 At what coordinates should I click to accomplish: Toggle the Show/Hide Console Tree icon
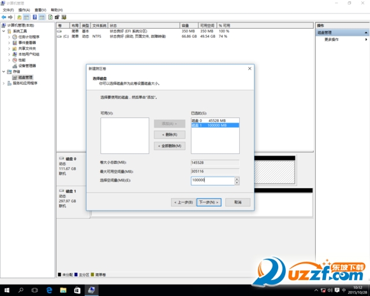pos(26,17)
